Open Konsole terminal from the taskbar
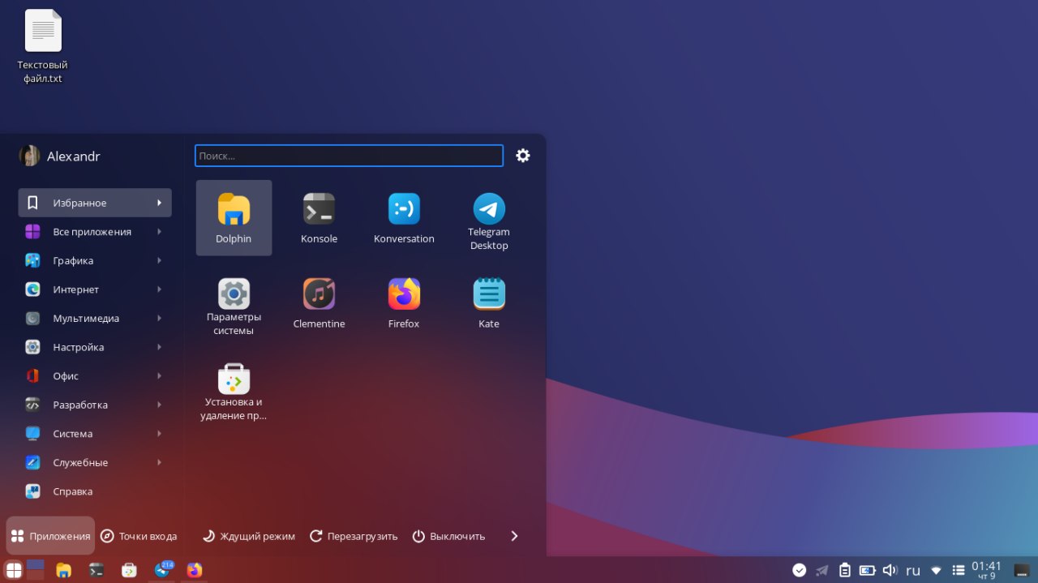This screenshot has width=1038, height=583. 96,570
